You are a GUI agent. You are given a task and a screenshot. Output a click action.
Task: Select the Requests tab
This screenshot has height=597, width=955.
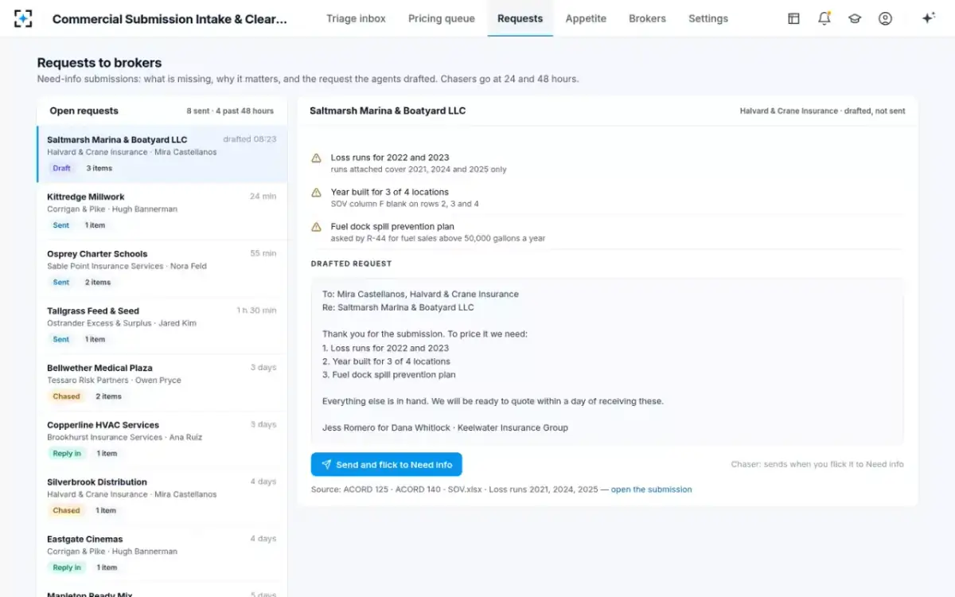(520, 18)
